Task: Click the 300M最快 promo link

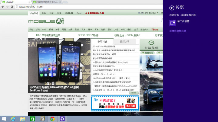Action: (127, 35)
